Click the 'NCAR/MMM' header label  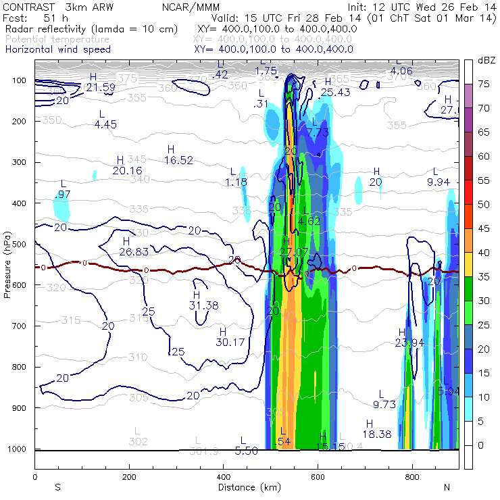pos(191,7)
